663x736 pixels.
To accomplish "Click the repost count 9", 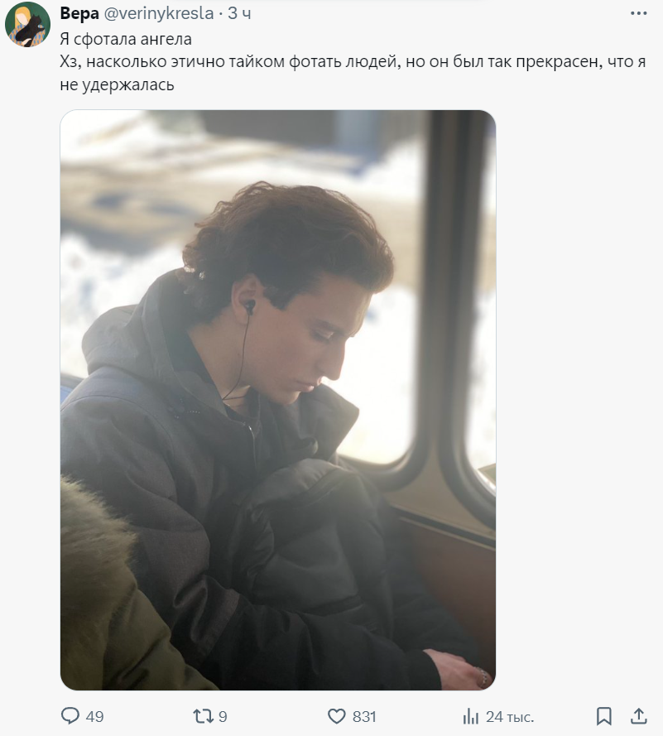I will click(223, 717).
